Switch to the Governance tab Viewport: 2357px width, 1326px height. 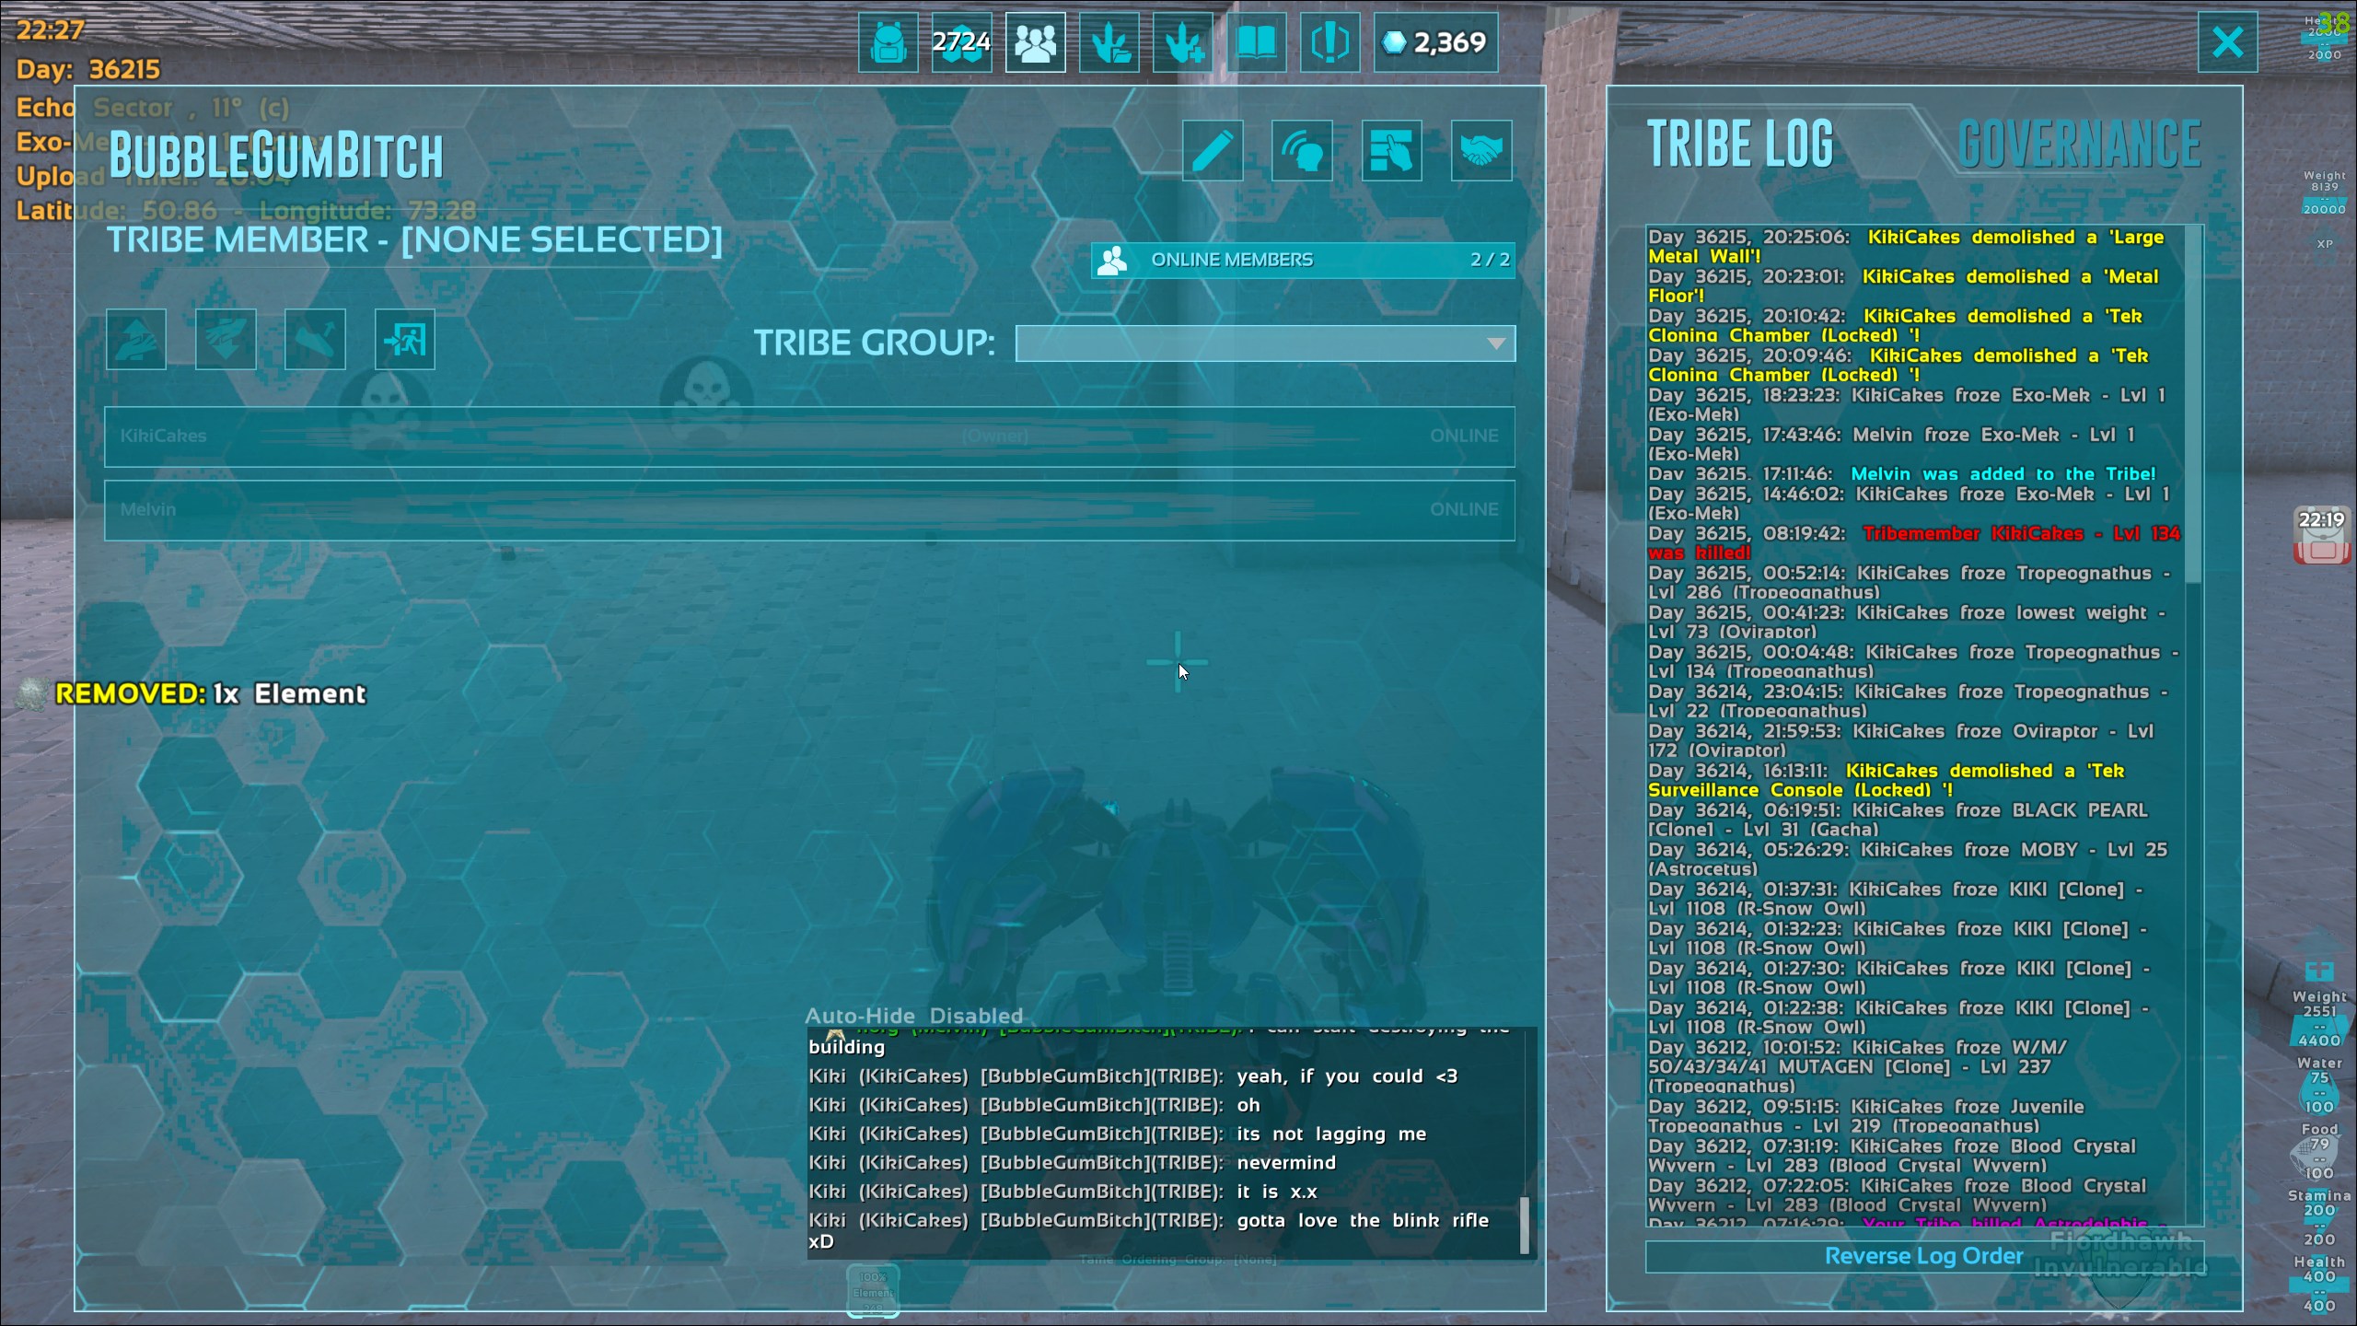click(2080, 144)
